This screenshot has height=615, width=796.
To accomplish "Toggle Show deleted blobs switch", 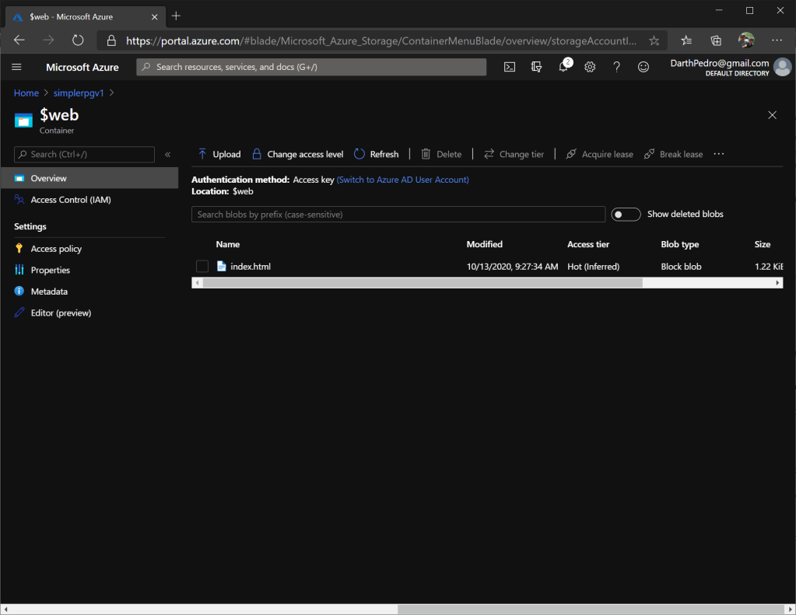I will pyautogui.click(x=626, y=215).
